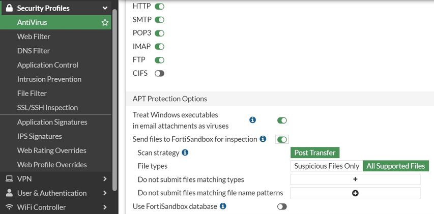Click info icon for Treat Windows executables
The width and height of the screenshot is (434, 214).
[x=252, y=120]
